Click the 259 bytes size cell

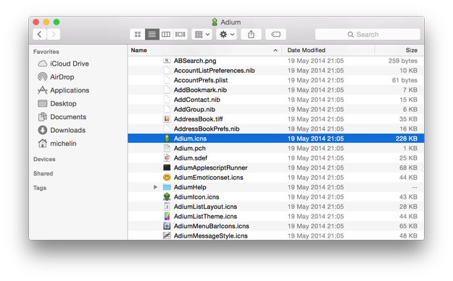tap(403, 61)
